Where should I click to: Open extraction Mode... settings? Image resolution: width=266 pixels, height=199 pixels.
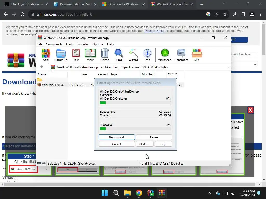coord(144,144)
